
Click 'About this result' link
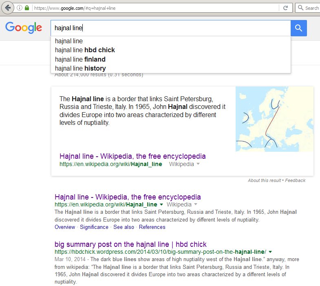point(264,180)
